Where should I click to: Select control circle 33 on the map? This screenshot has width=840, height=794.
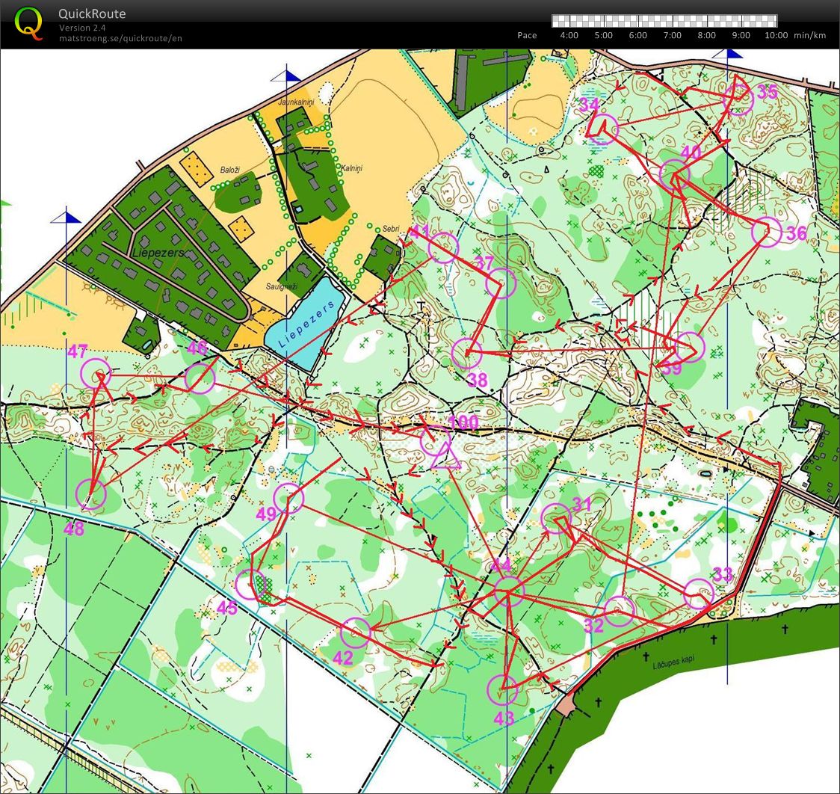700,594
